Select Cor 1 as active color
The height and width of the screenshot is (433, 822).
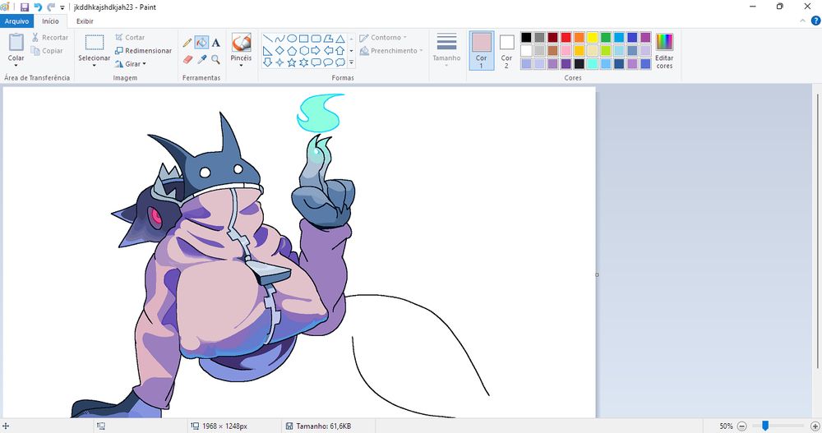[x=481, y=50]
